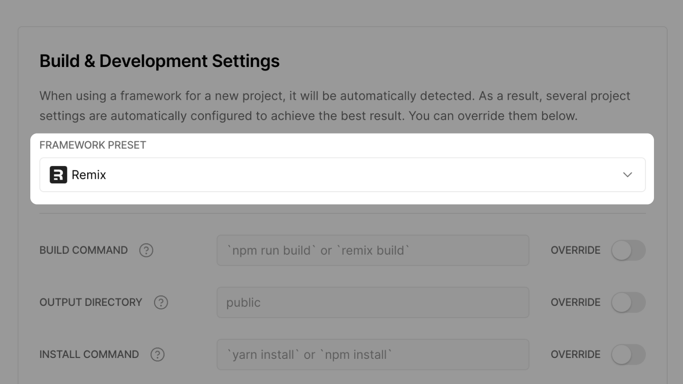The image size is (683, 384).
Task: Click inside the Build Command input field
Action: [373, 250]
